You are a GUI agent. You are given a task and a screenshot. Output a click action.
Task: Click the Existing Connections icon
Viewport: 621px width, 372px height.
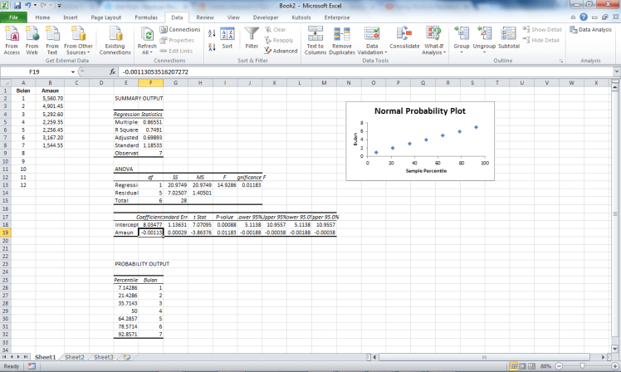tap(115, 38)
